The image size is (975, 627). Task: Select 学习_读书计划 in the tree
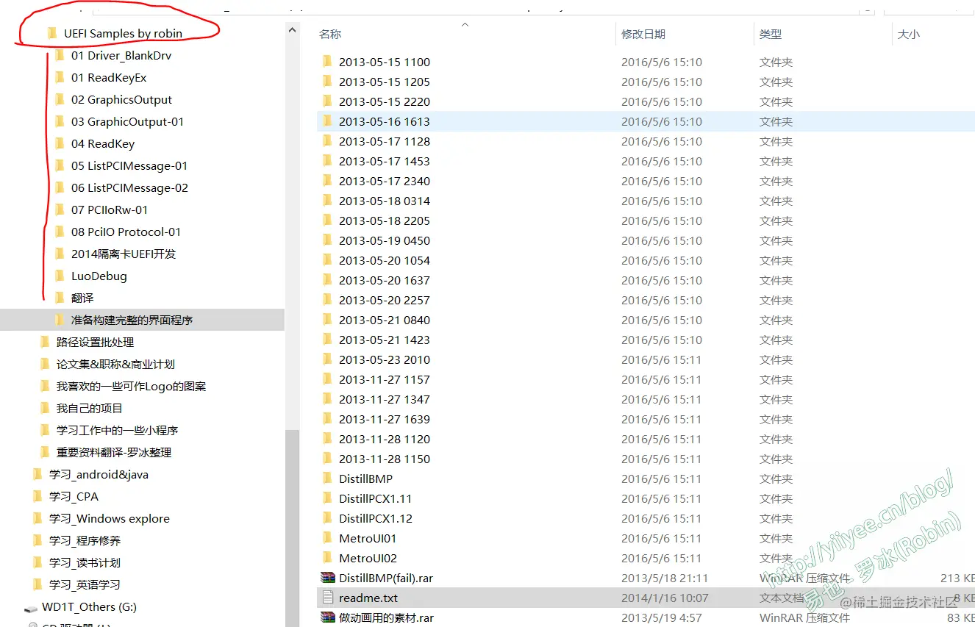tap(85, 563)
